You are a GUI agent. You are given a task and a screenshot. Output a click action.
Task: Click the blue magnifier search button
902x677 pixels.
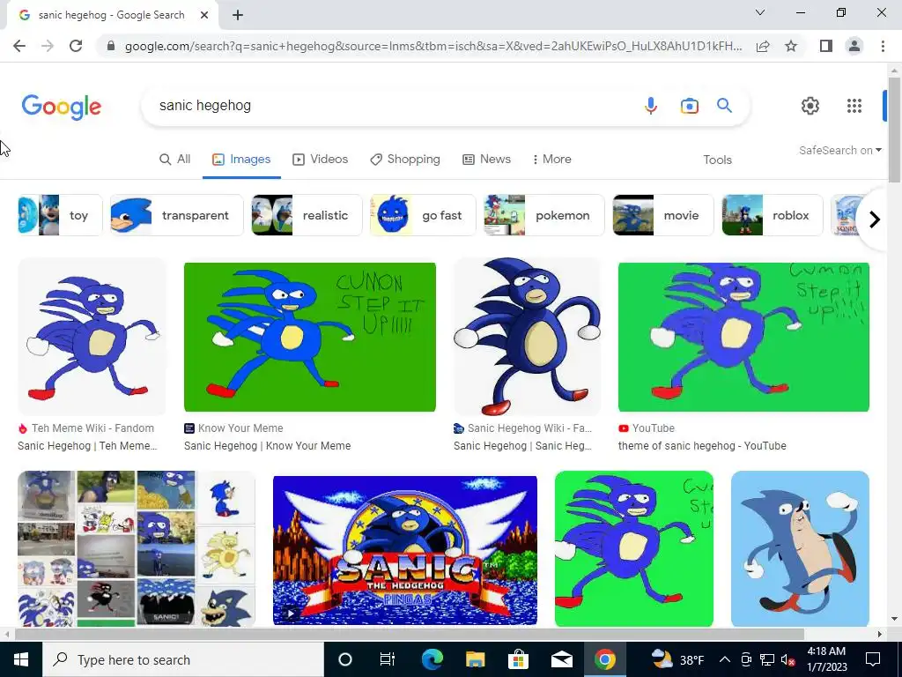tap(724, 106)
